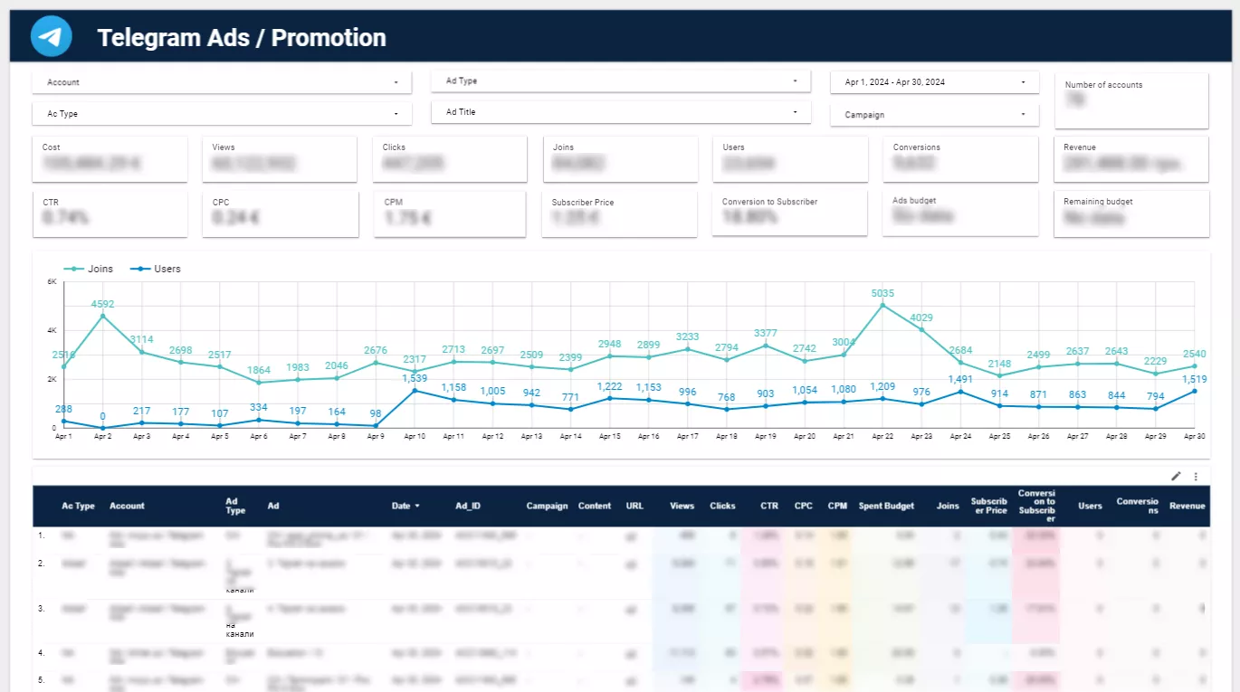1240x692 pixels.
Task: Click the Campaign column header in the table
Action: point(547,506)
